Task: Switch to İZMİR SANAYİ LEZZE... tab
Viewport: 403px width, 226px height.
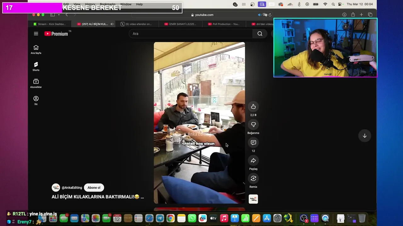Action: coord(180,24)
